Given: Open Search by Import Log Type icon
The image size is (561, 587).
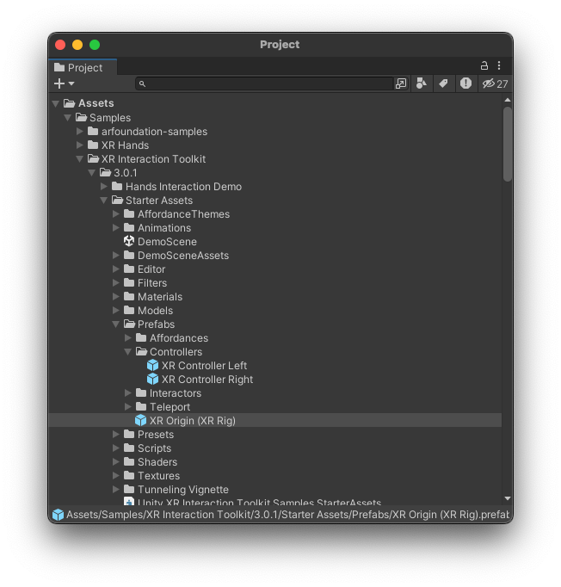Looking at the screenshot, I should (465, 83).
